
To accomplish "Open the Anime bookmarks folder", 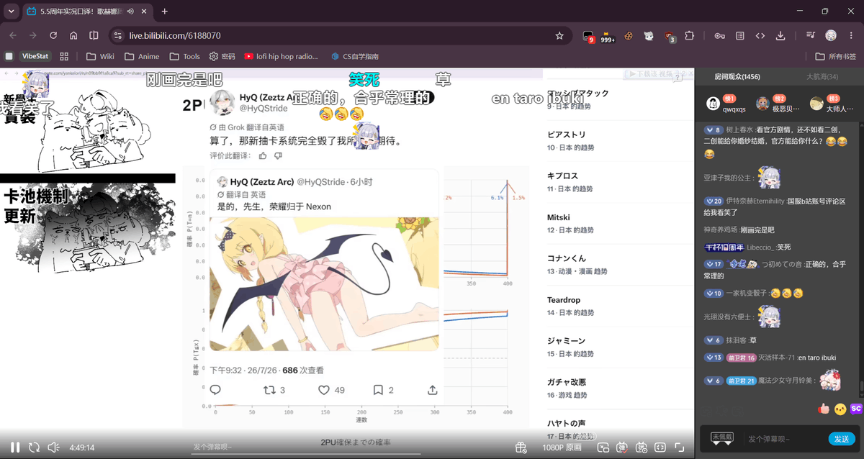I will [x=142, y=56].
